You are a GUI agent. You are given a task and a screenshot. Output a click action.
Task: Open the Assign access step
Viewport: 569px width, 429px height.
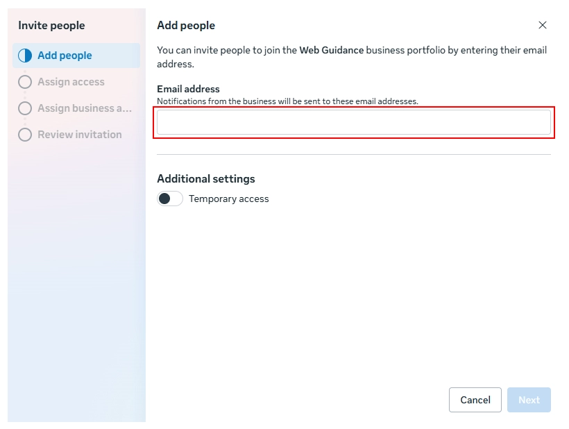pos(69,82)
